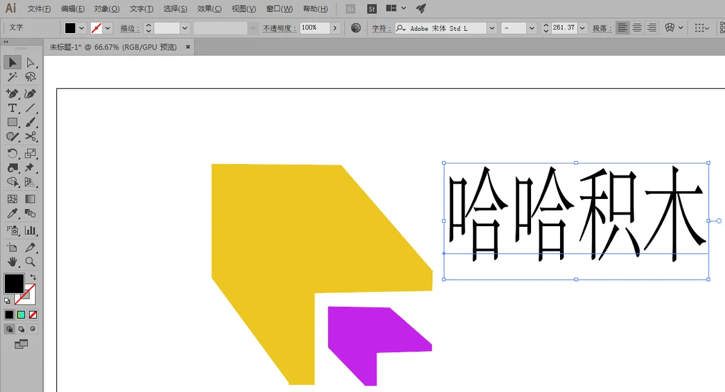Pick the Shape Builder tool
This screenshot has width=725, height=392.
coord(13,182)
